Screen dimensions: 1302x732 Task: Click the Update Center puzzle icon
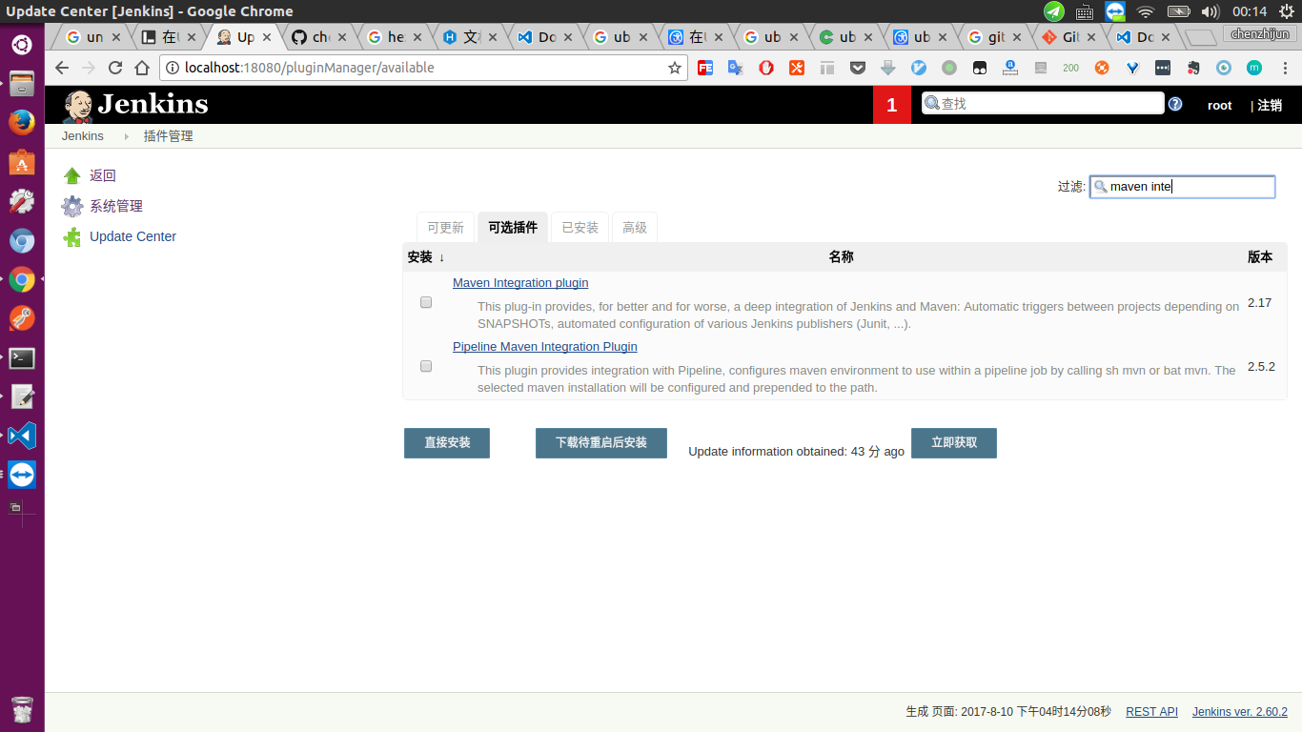click(72, 237)
